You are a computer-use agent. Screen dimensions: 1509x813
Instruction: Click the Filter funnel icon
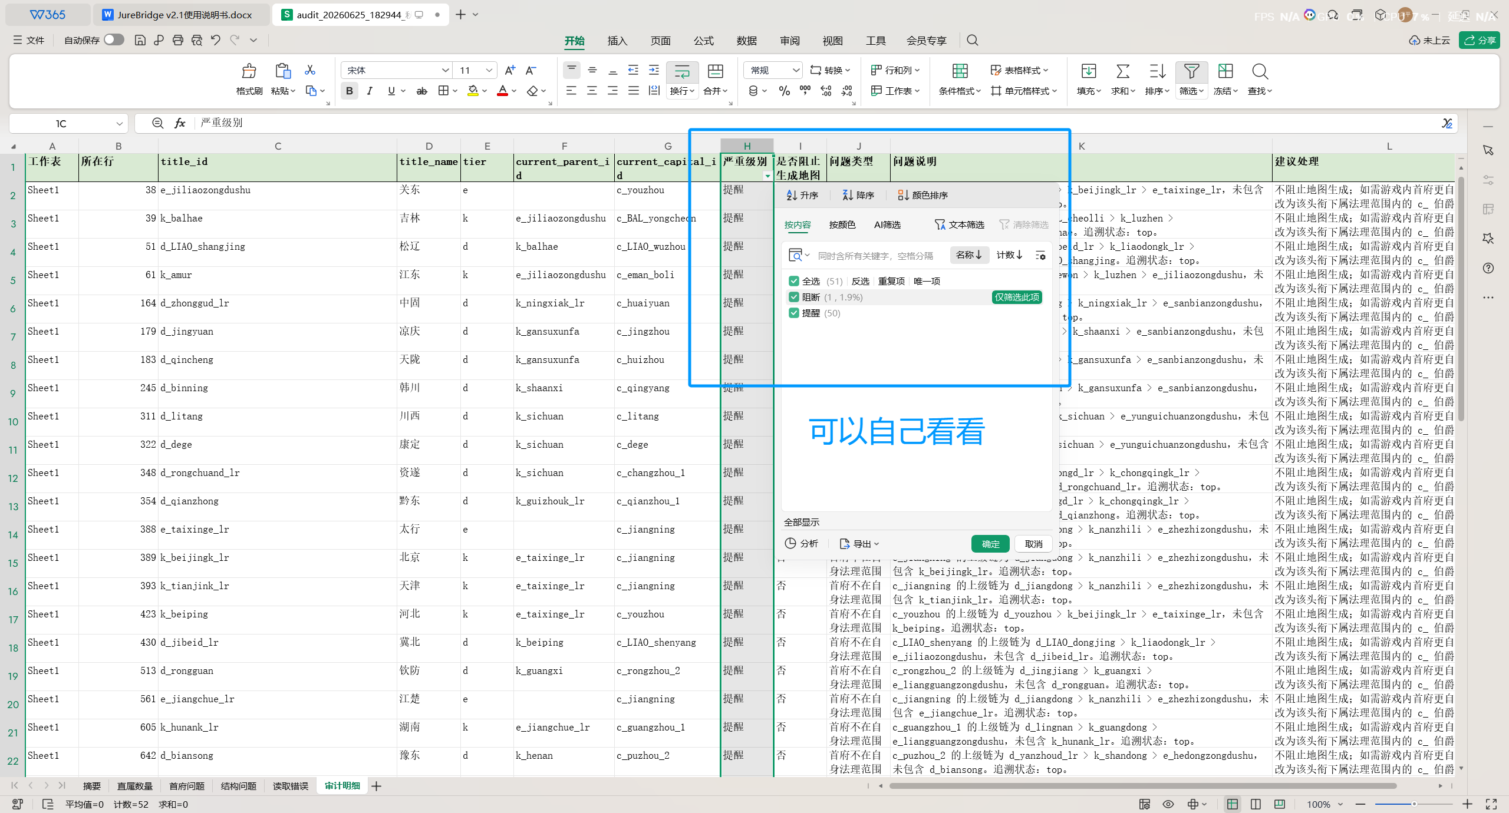point(1191,71)
